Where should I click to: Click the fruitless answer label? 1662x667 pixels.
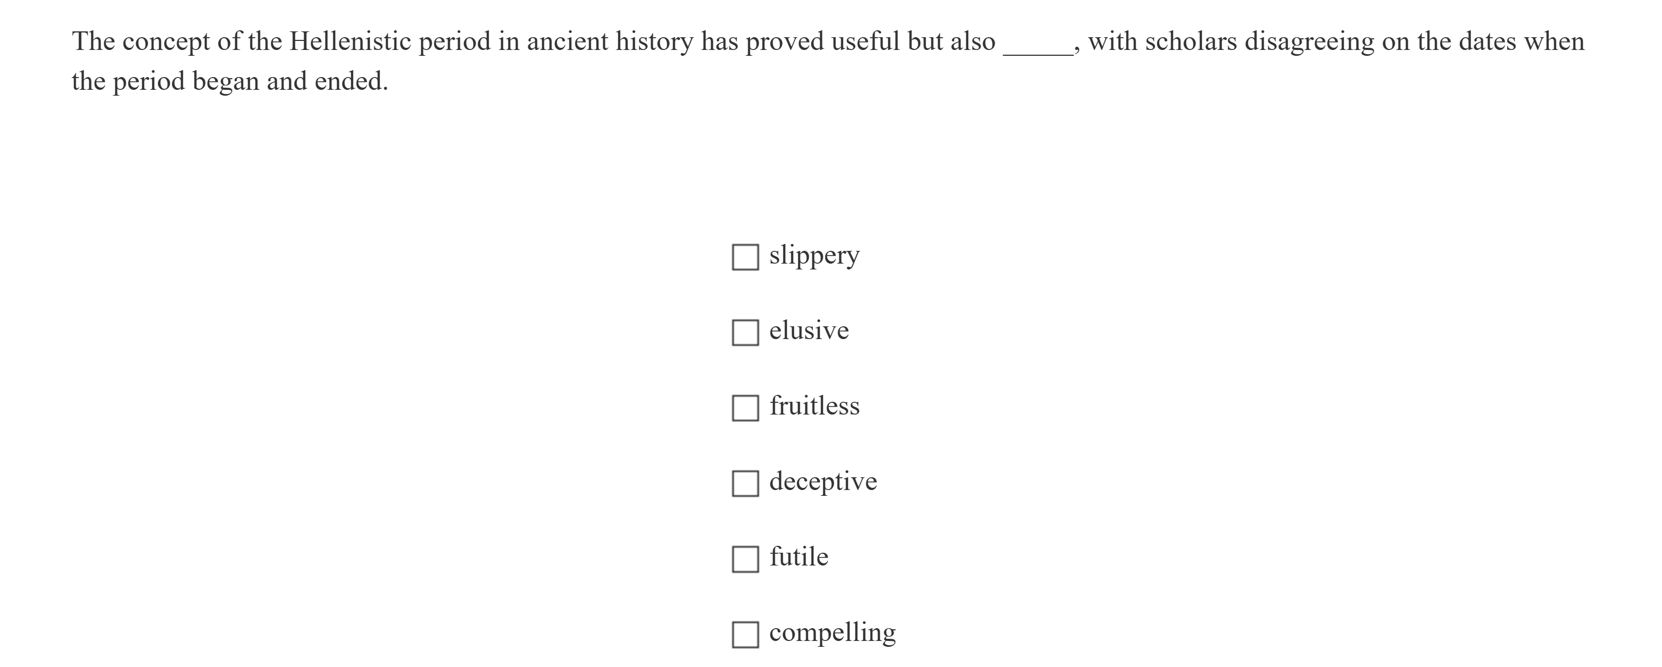tap(814, 406)
